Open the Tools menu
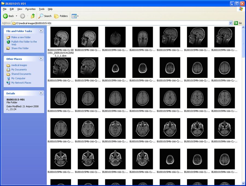The height and width of the screenshot is (186, 246). (42, 9)
